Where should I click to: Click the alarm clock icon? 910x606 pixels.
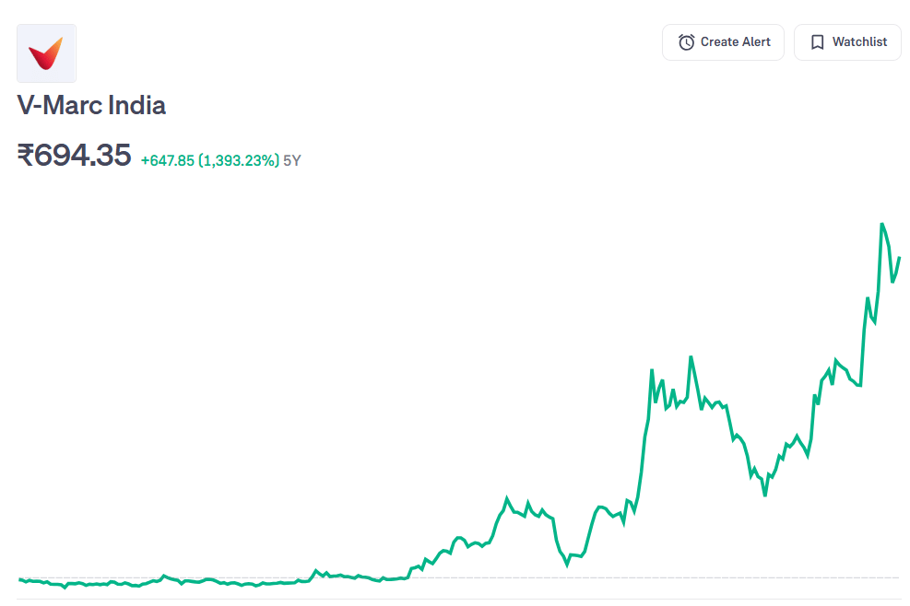686,42
